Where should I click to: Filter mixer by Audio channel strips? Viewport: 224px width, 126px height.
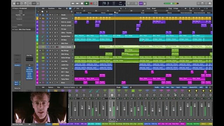click(157, 87)
